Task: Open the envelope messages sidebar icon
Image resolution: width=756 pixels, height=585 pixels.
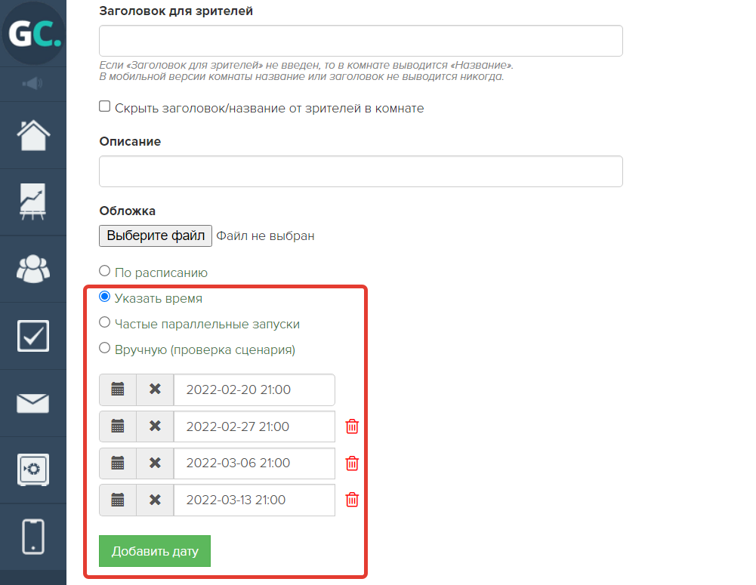Action: tap(33, 403)
